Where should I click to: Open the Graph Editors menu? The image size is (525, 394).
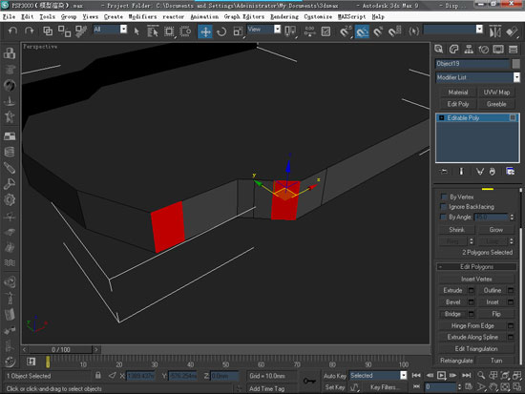click(243, 17)
